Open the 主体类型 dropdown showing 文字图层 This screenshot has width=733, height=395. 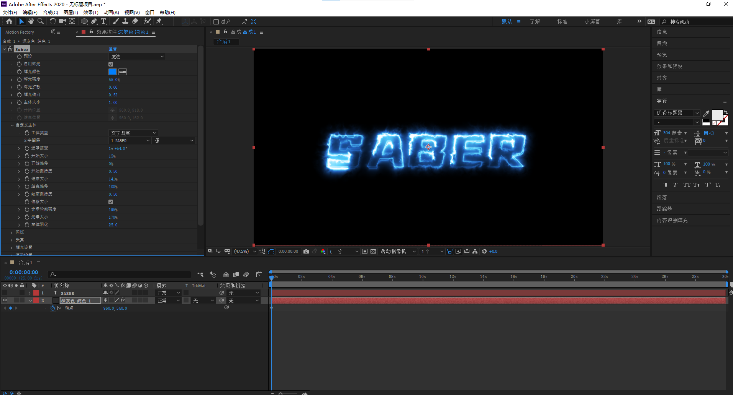(133, 133)
